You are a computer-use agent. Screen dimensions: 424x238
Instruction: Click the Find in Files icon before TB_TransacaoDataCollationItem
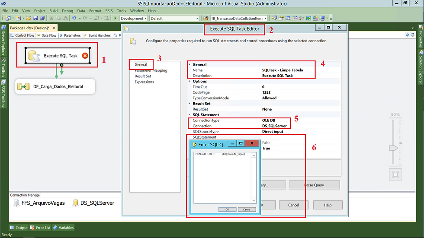(x=206, y=18)
